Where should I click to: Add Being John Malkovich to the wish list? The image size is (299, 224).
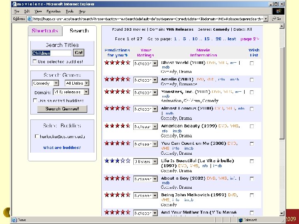coord(252,195)
